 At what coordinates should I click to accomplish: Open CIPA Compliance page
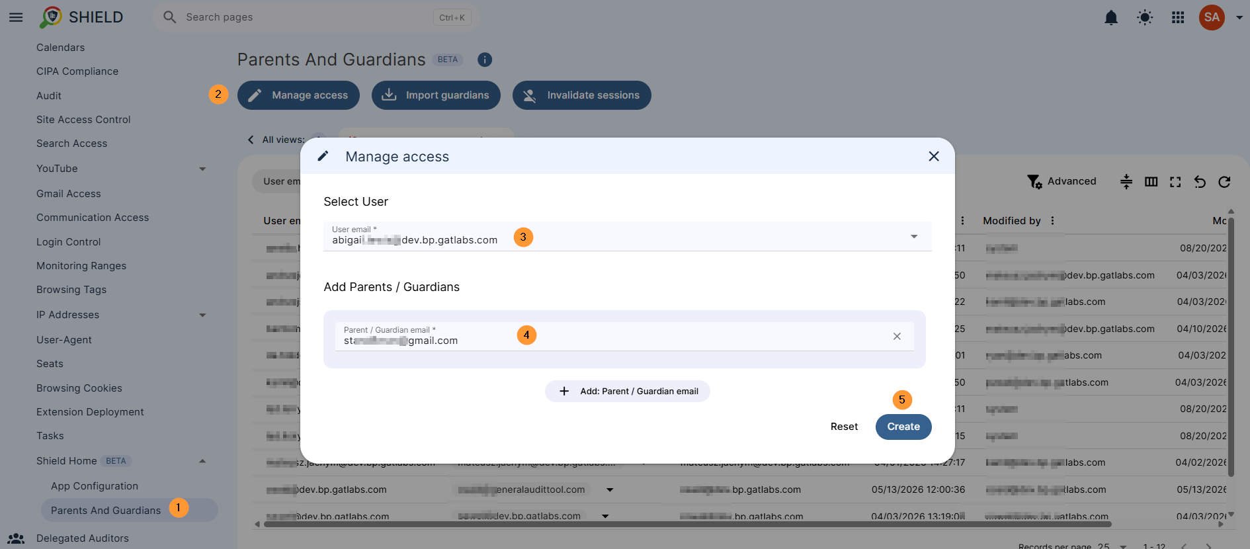77,71
